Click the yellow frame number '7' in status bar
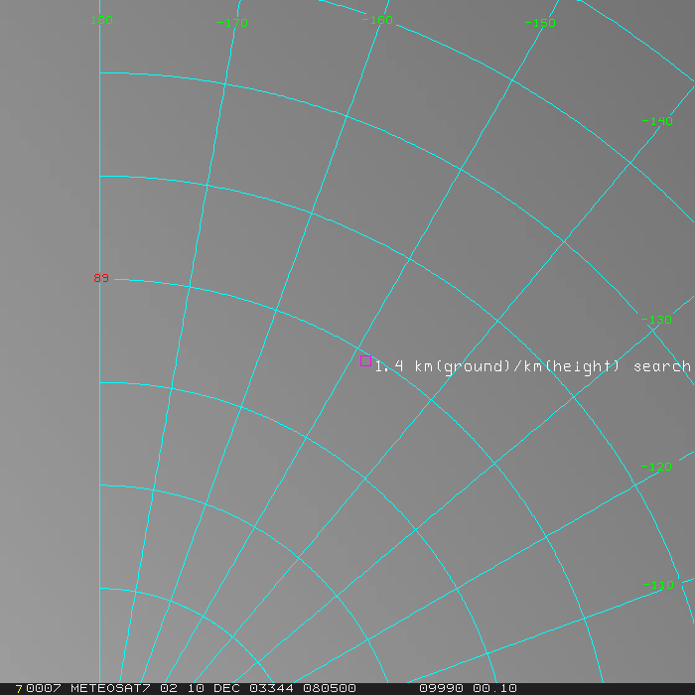Screen dimensions: 695x695 point(19,689)
